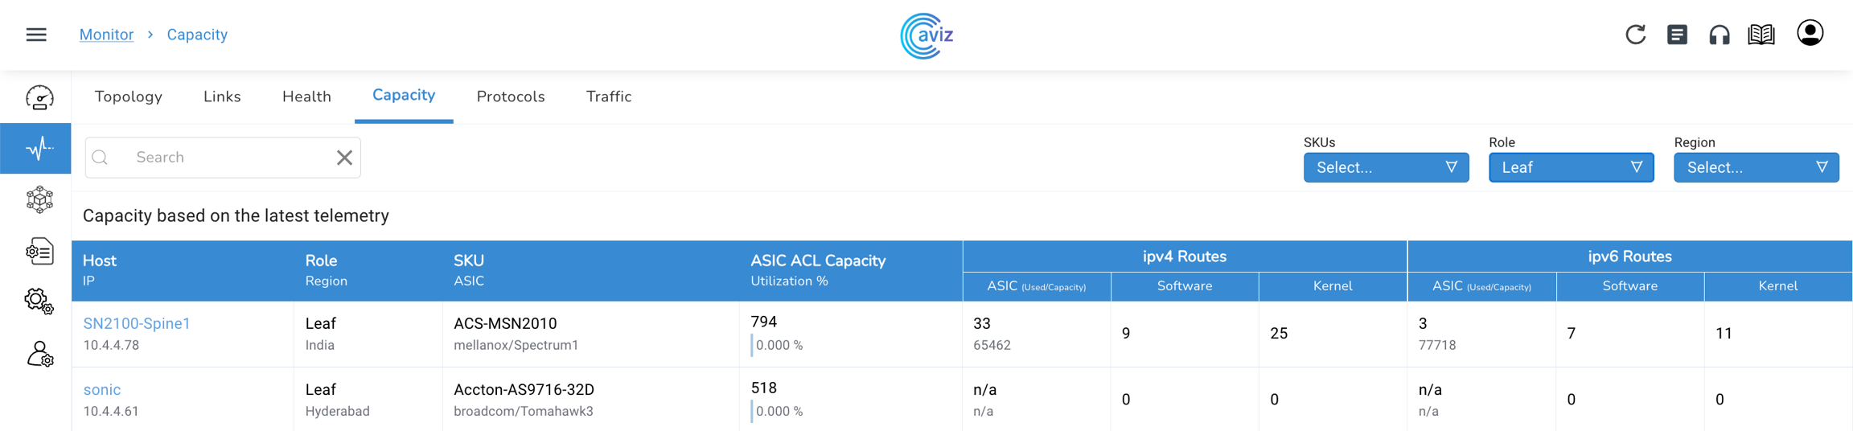Image resolution: width=1853 pixels, height=431 pixels.
Task: Open the headset support icon
Action: [1719, 35]
